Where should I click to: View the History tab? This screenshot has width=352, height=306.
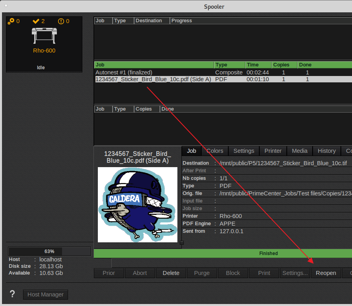coord(327,151)
